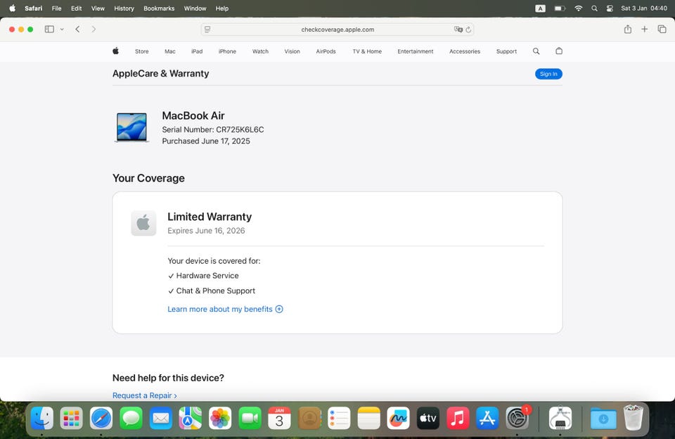The image size is (675, 439).
Task: Open System Settings from the Dock
Action: (517, 419)
